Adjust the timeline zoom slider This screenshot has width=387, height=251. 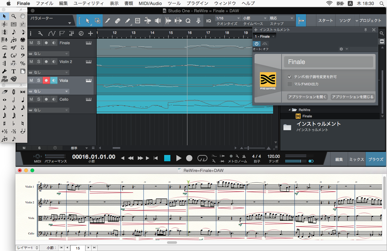tap(248, 148)
